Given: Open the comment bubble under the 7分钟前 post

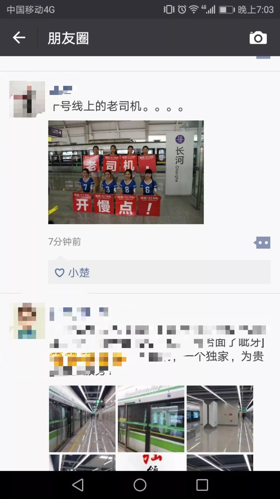Looking at the screenshot, I should tap(262, 242).
